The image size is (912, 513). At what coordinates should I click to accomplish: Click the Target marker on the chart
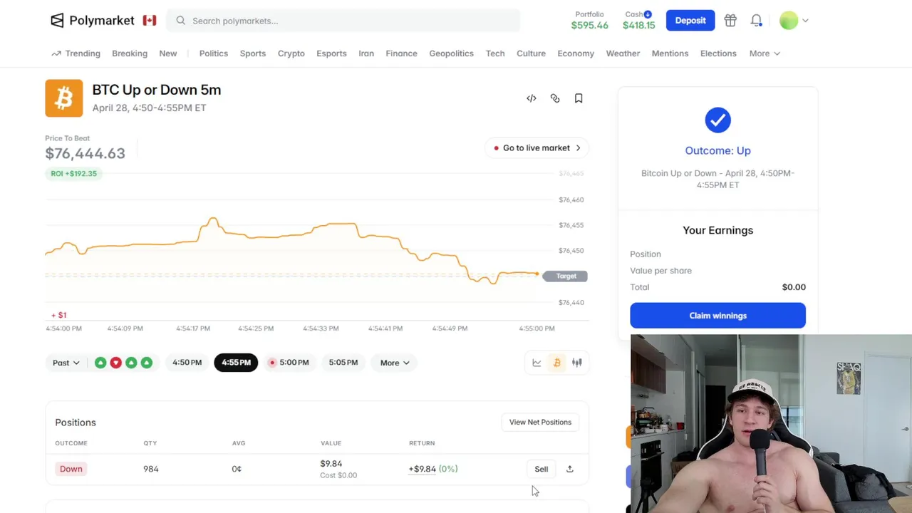pos(566,276)
